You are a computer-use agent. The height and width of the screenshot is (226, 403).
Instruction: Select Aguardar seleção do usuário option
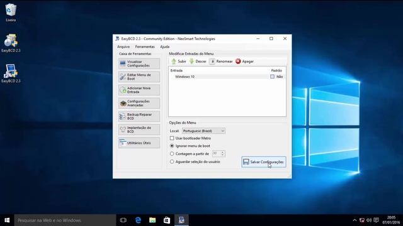pyautogui.click(x=172, y=162)
